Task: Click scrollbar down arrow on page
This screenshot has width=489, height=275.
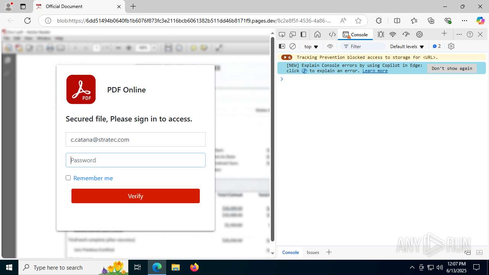Action: point(272,253)
